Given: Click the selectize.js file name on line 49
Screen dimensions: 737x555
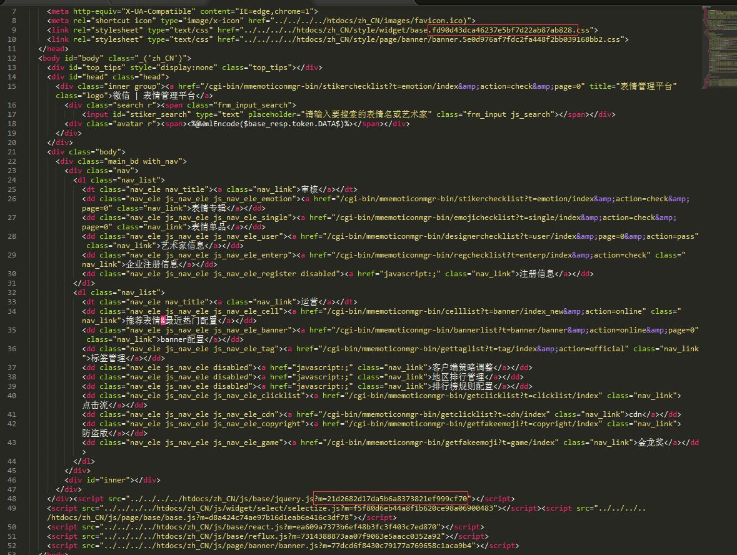Looking at the screenshot, I should pos(316,509).
